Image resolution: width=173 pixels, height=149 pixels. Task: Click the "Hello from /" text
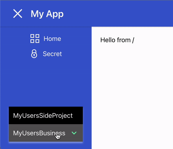pos(117,40)
